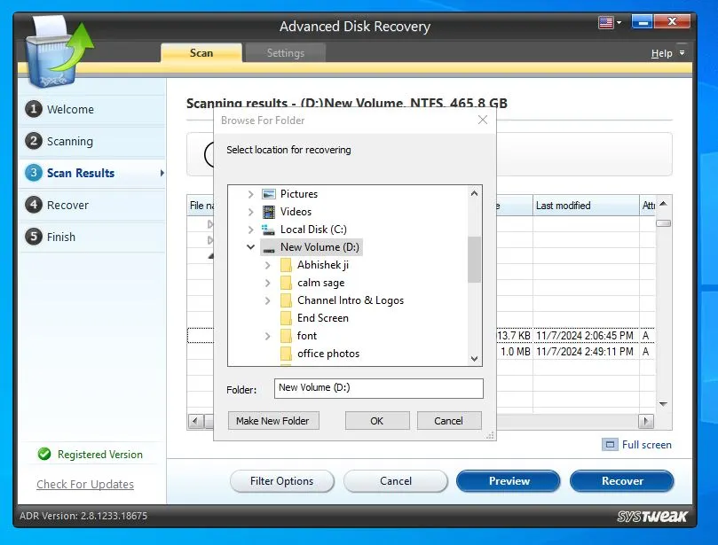This screenshot has width=718, height=545.
Task: Switch to the Settings tab
Action: pos(285,53)
